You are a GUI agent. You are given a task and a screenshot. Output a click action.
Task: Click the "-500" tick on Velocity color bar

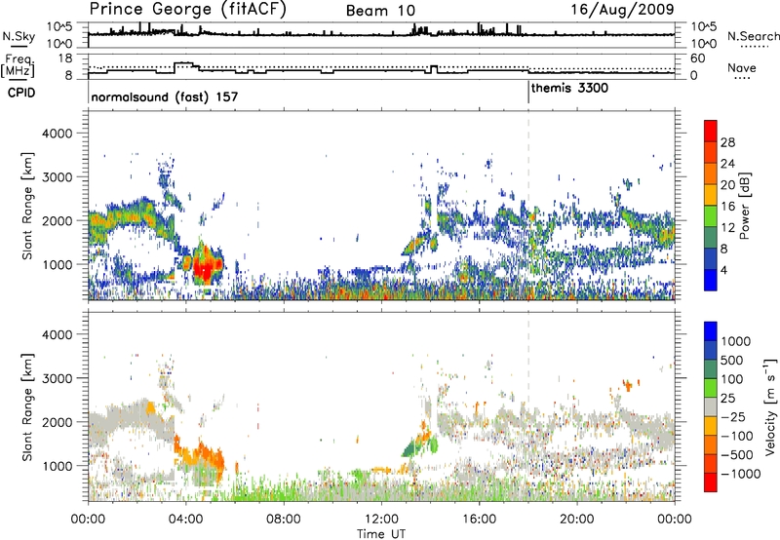pos(737,454)
